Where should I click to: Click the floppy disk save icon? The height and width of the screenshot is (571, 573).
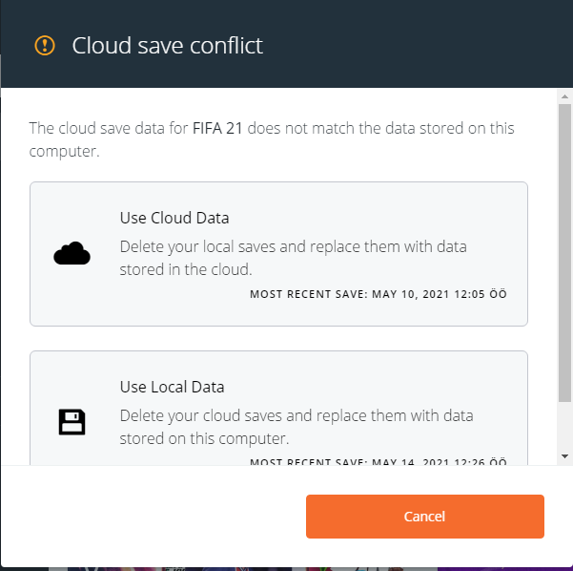(72, 421)
